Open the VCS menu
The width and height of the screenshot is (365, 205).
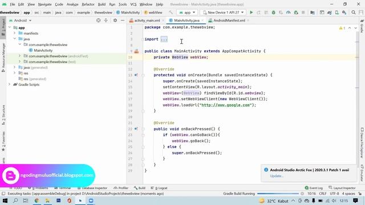(x=133, y=4)
